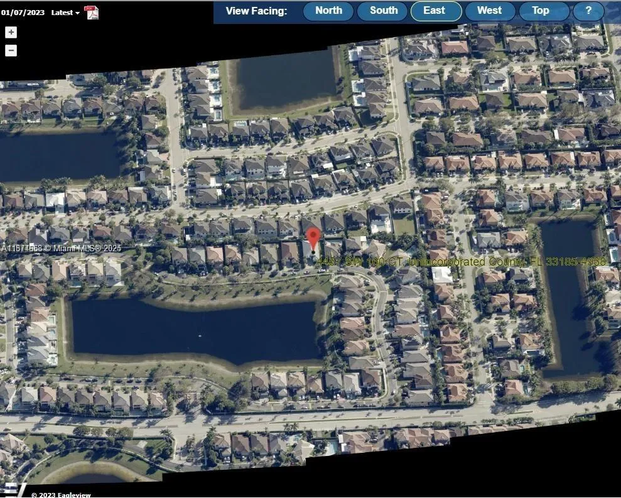Click the narrow lake on the right side
621x498 pixels.
pos(569,295)
